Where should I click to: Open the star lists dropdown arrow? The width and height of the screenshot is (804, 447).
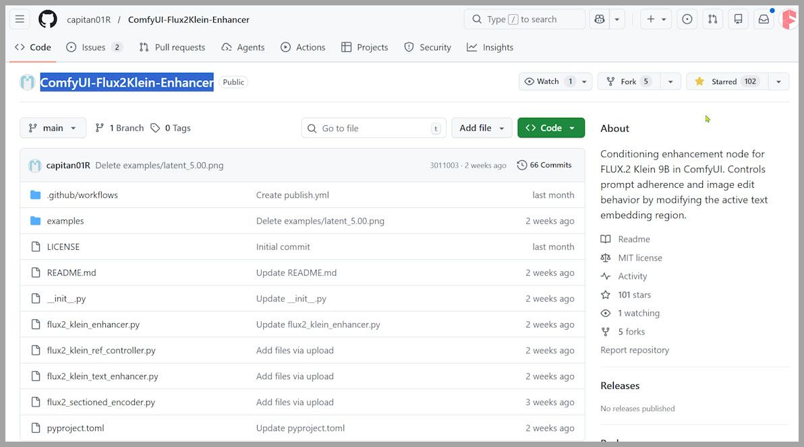point(778,81)
